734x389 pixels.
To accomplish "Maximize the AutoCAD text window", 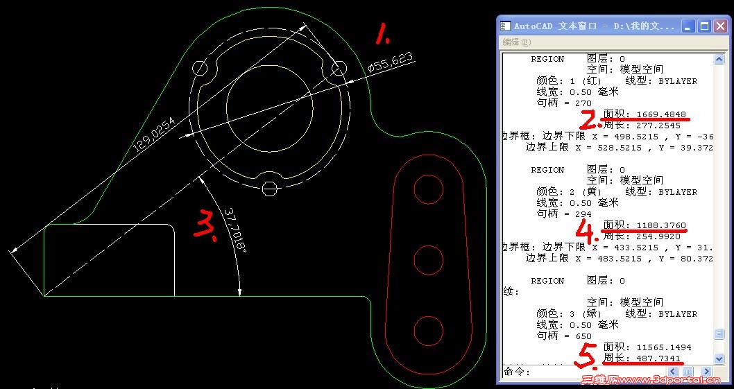I will (x=704, y=26).
